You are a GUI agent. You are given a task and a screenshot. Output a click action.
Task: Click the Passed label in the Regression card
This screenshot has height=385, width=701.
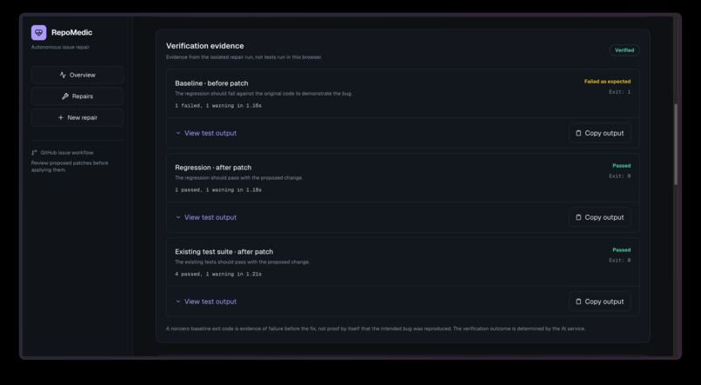point(622,166)
